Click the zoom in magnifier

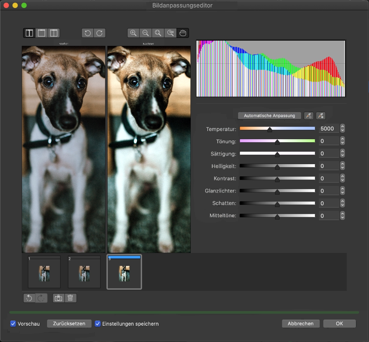133,33
